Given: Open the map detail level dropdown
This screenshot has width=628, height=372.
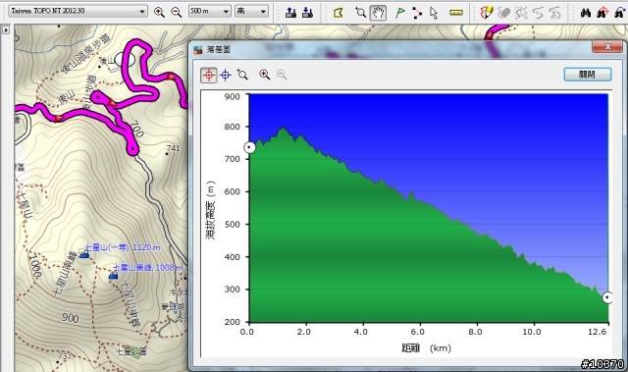Looking at the screenshot, I should (251, 11).
